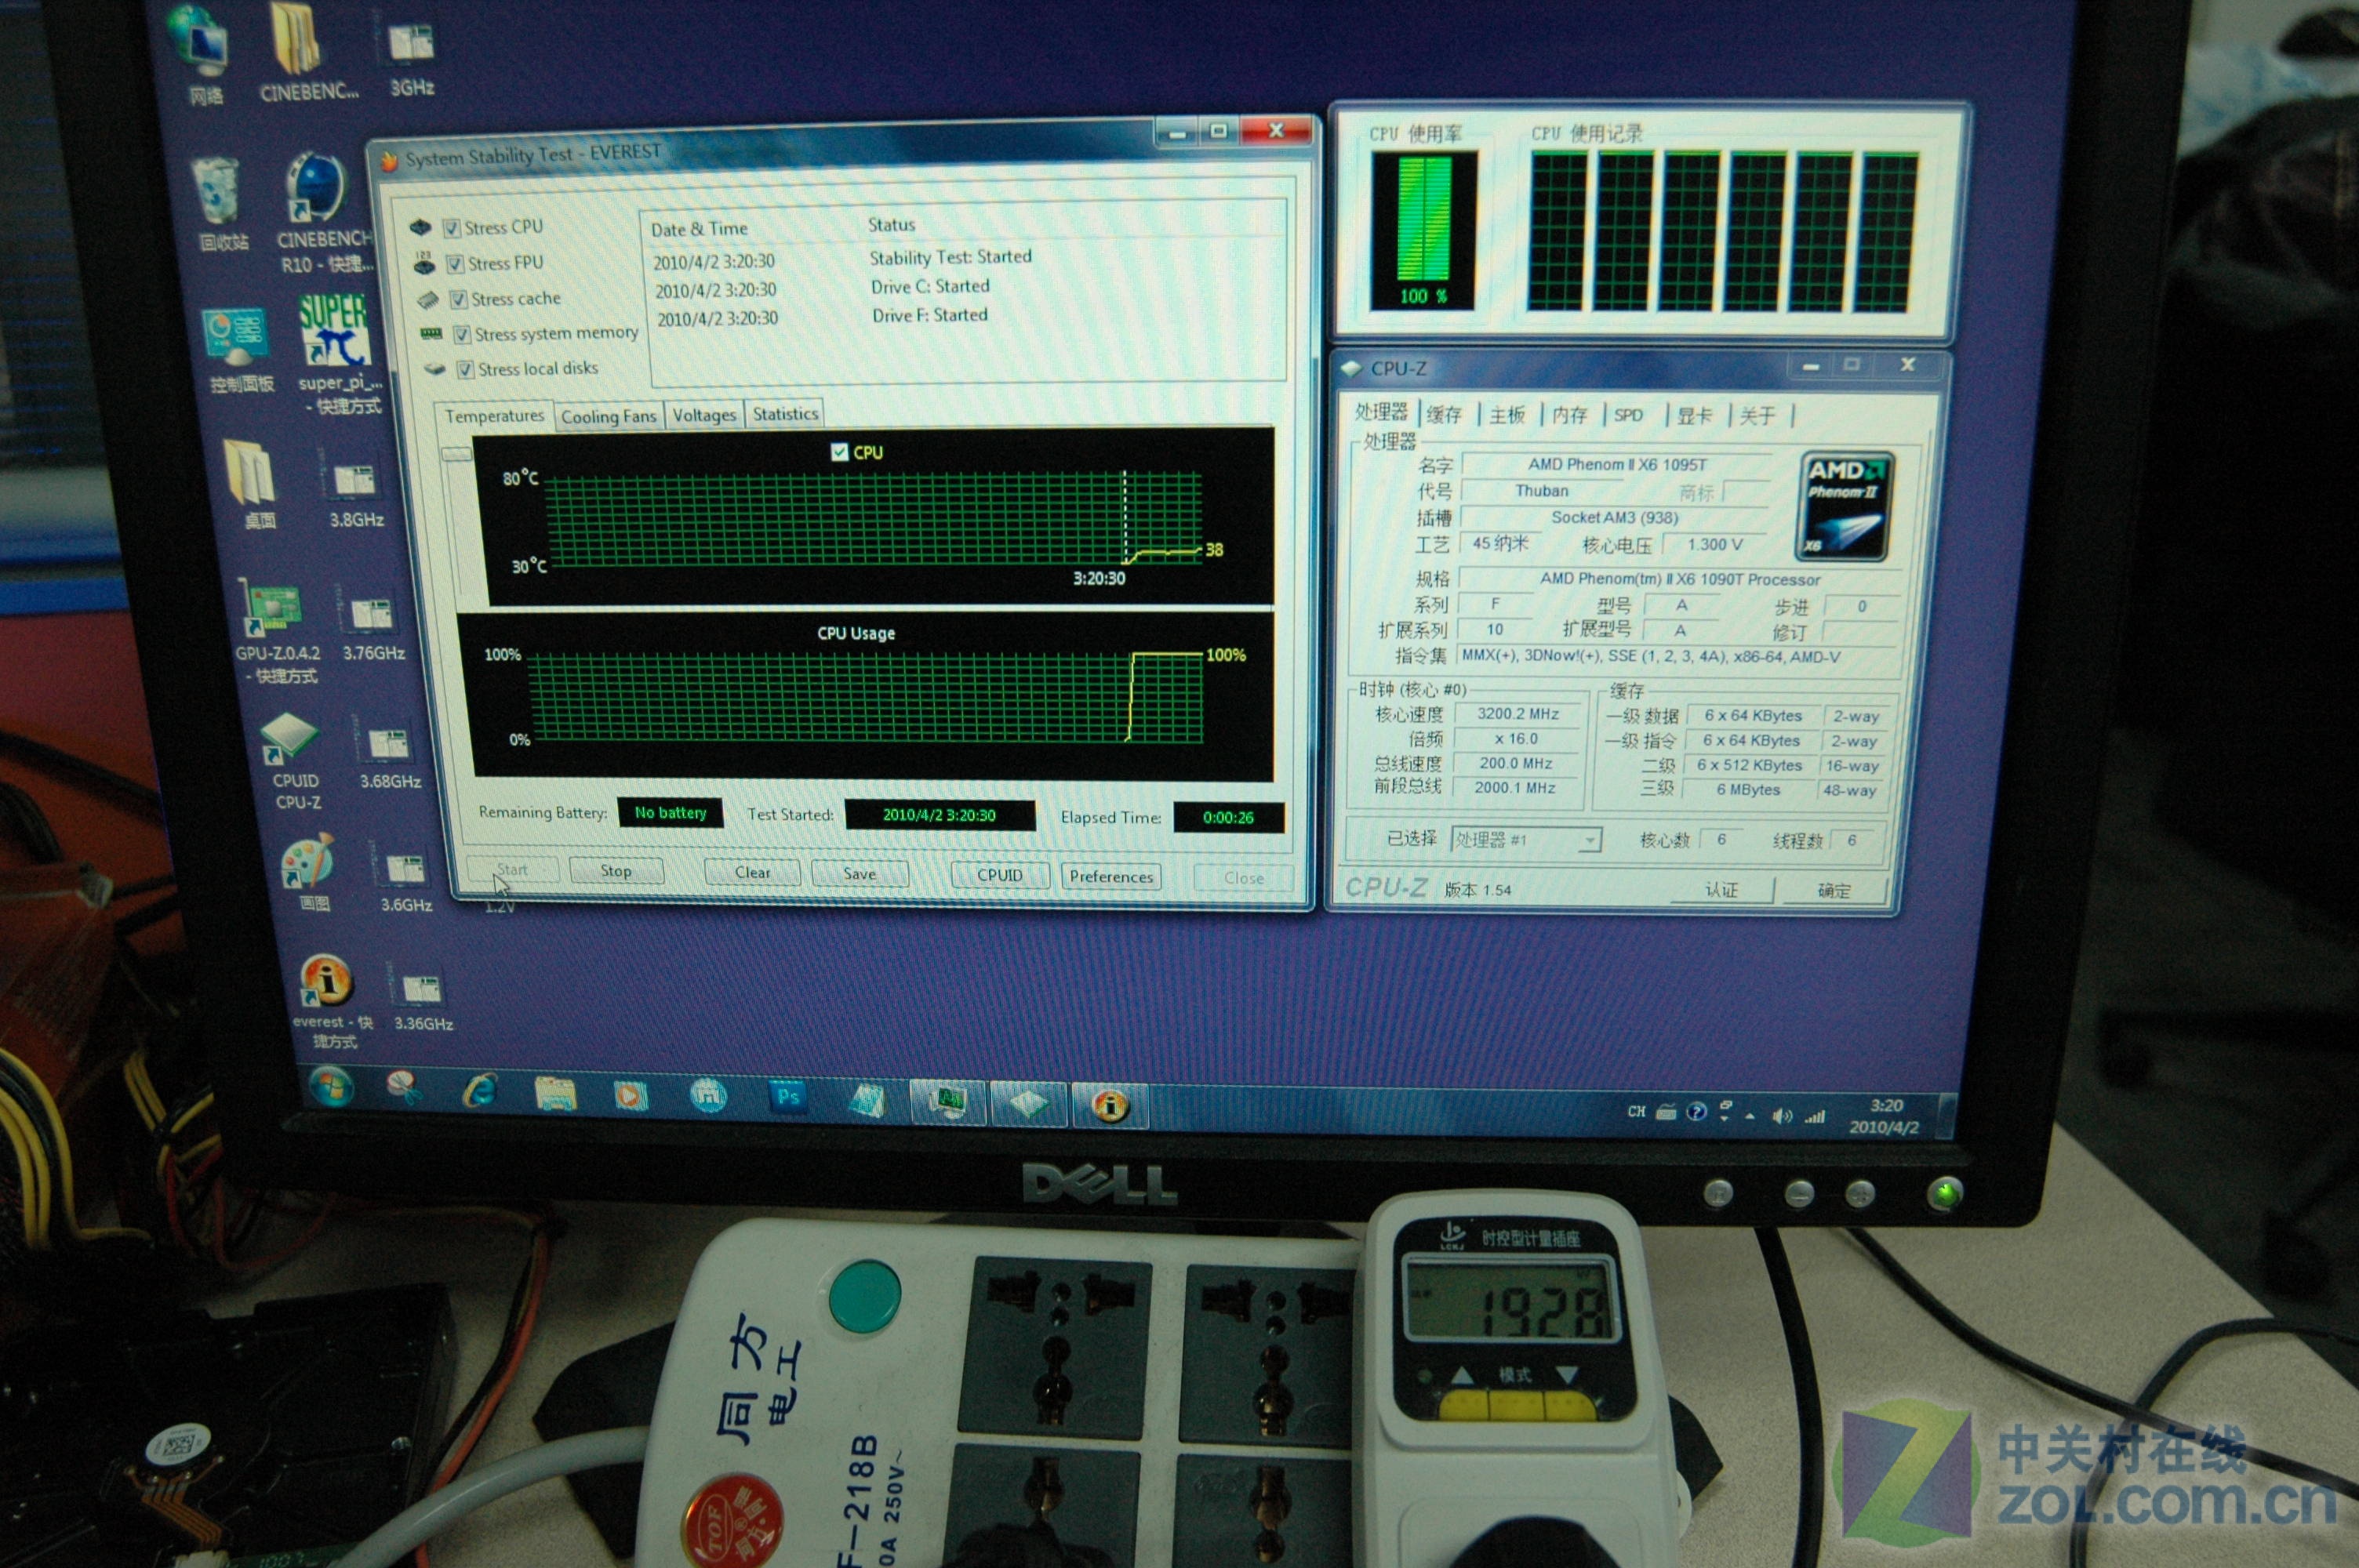
Task: Switch to the Statistics tab
Action: [x=785, y=414]
